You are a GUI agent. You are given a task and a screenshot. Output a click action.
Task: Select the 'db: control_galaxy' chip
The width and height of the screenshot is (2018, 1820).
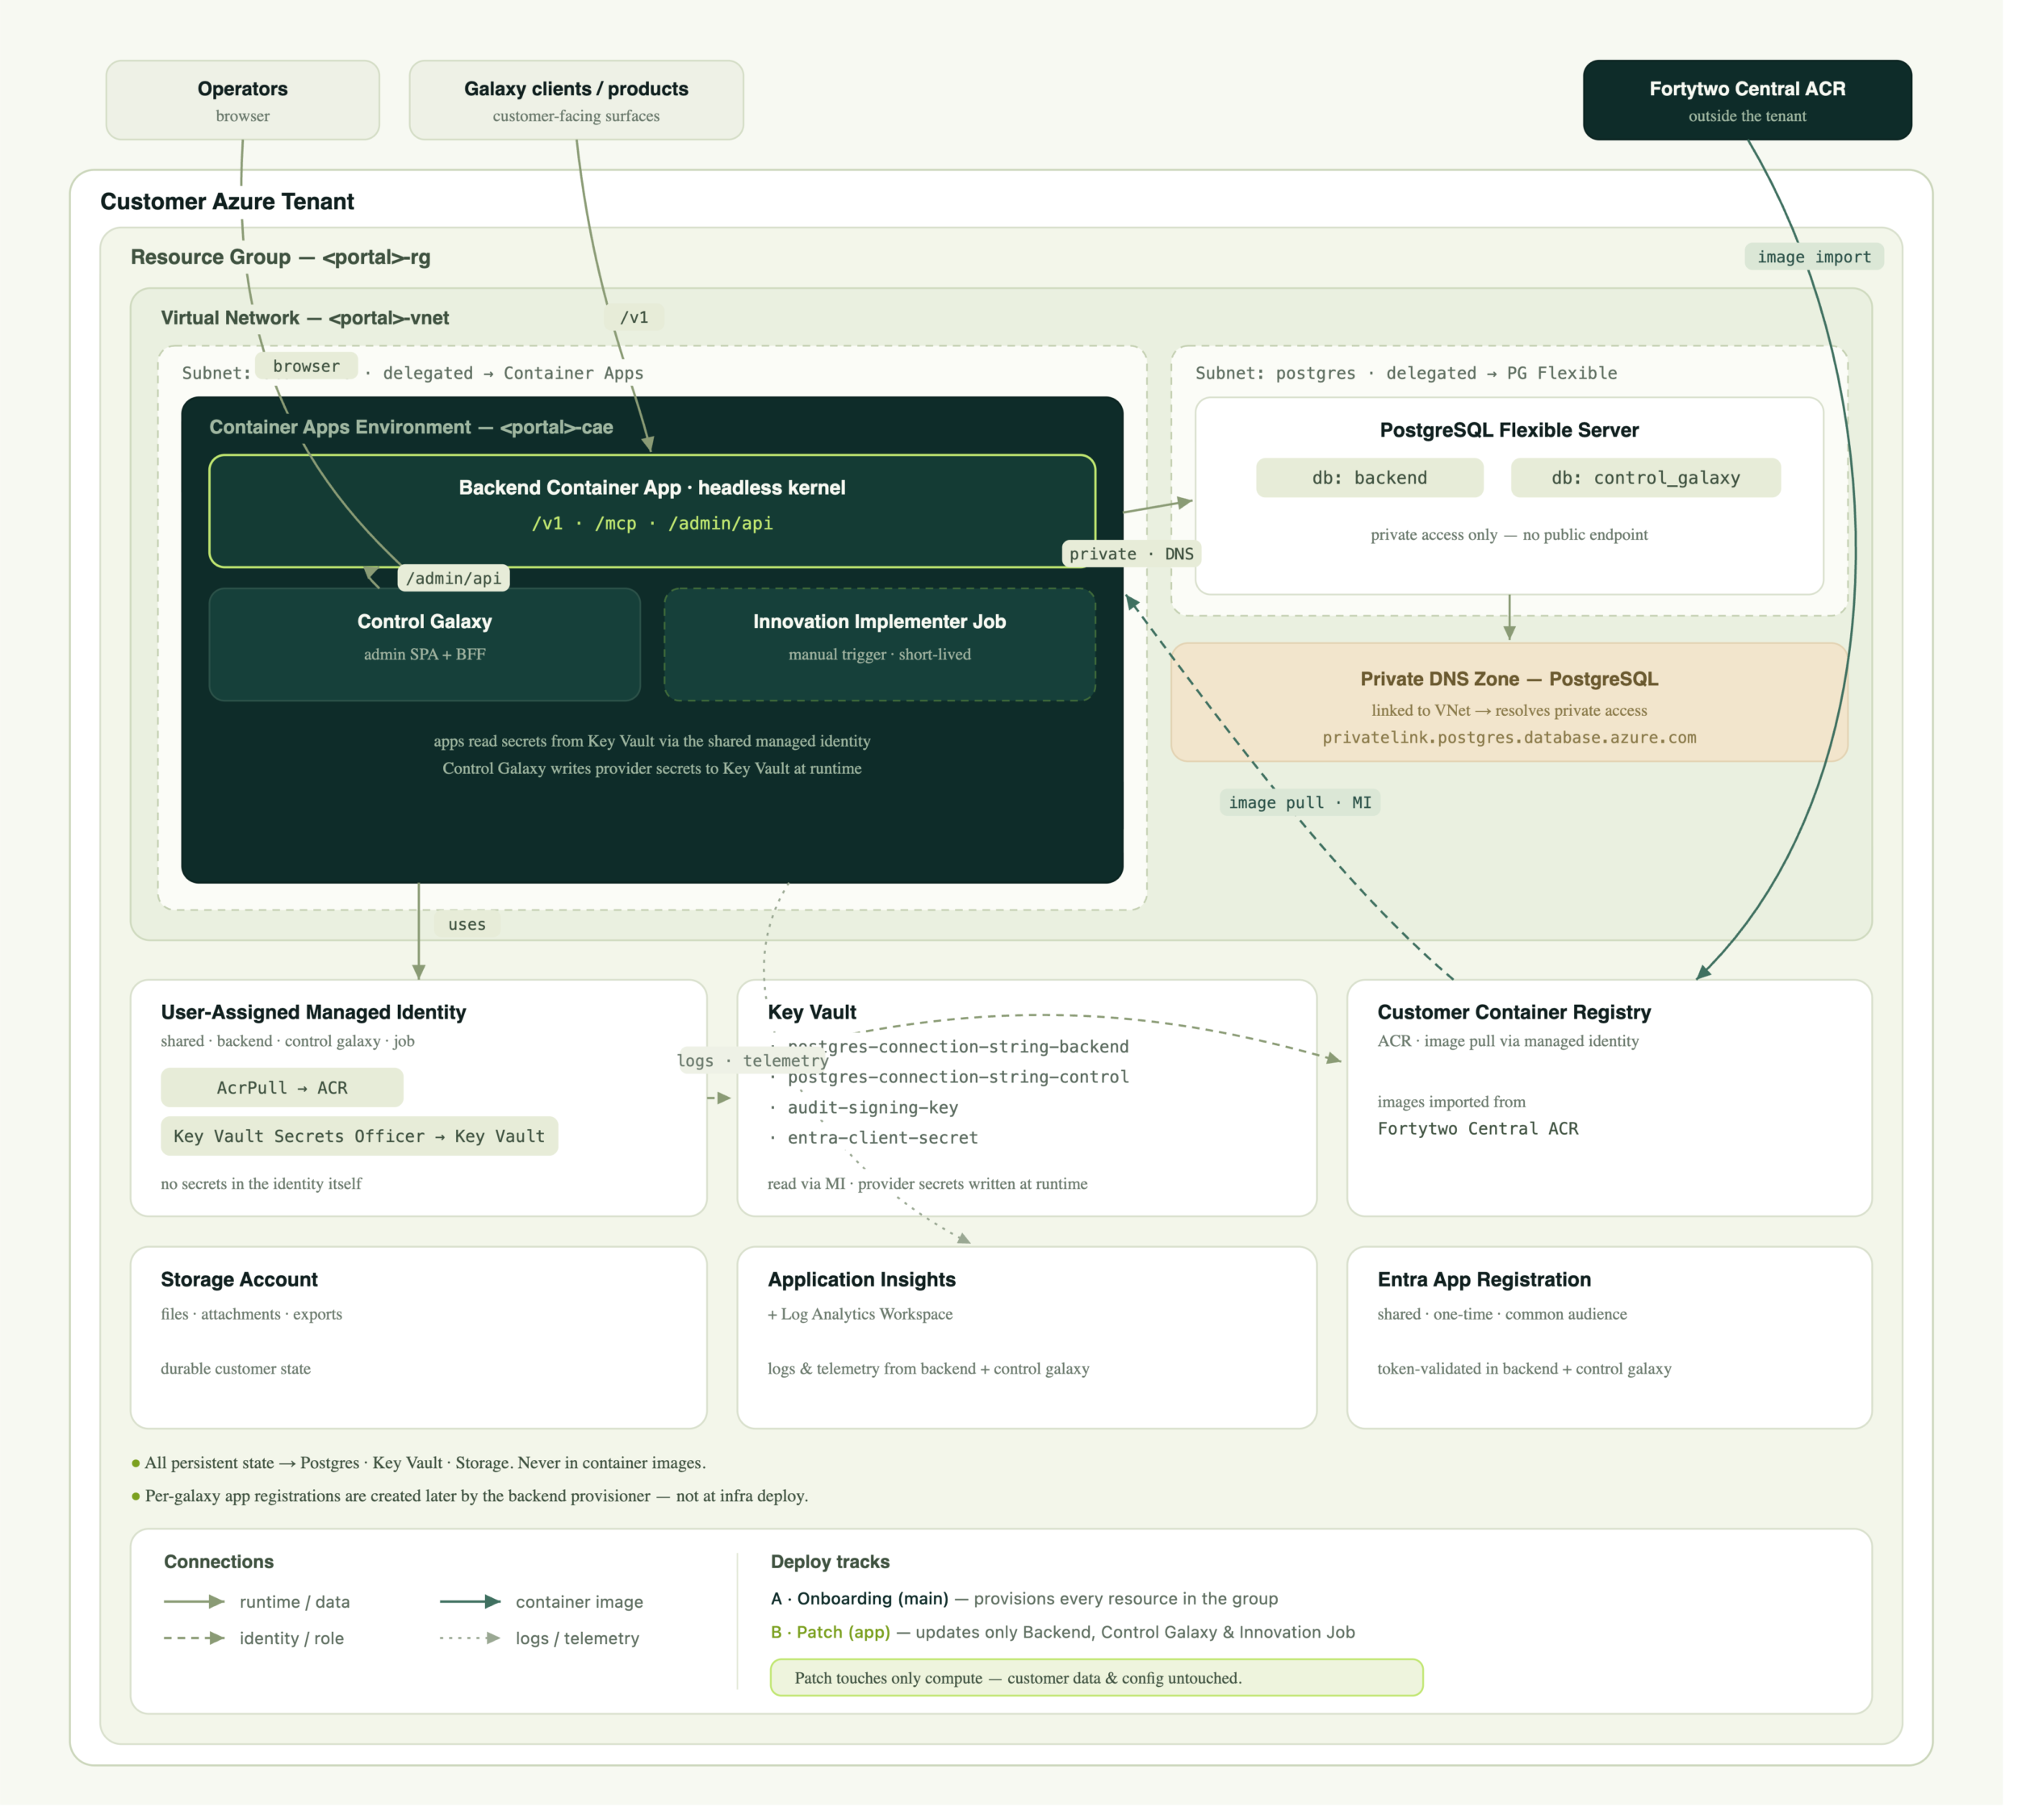coord(1645,478)
